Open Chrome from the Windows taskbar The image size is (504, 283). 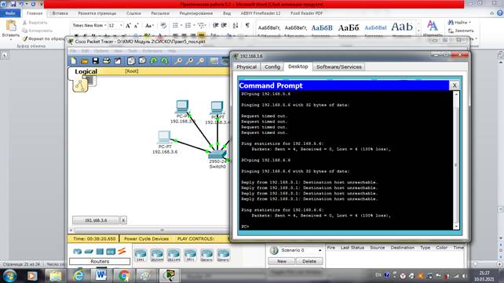[124, 276]
